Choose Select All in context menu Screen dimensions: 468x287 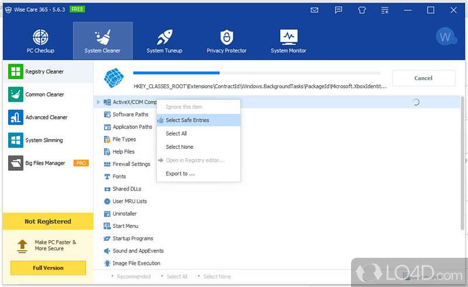(176, 134)
